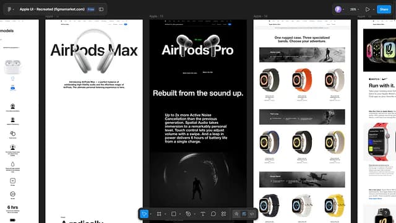Viewport: 396px width, 223px height.
Task: Switch to Dev Mode in bottom toolbar
Action: tap(252, 214)
